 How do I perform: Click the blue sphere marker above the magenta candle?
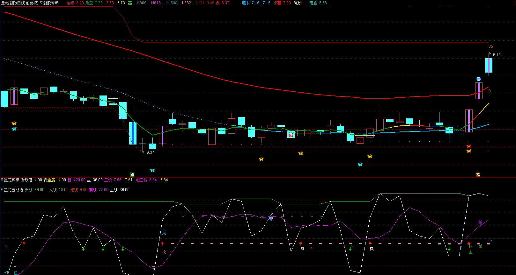(x=479, y=79)
